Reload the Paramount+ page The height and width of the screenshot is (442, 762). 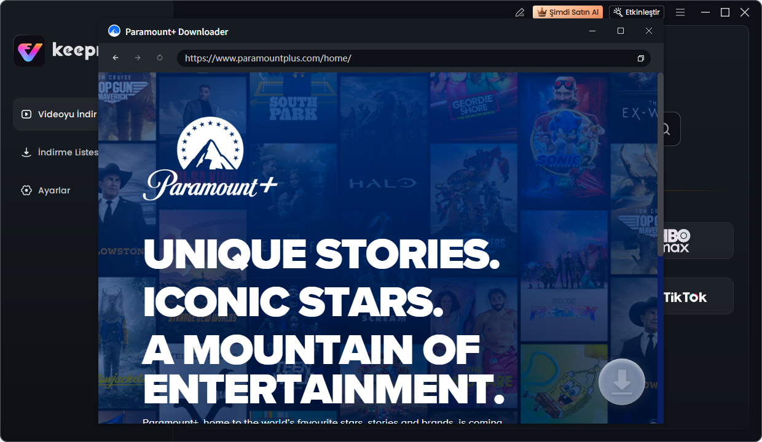[160, 58]
